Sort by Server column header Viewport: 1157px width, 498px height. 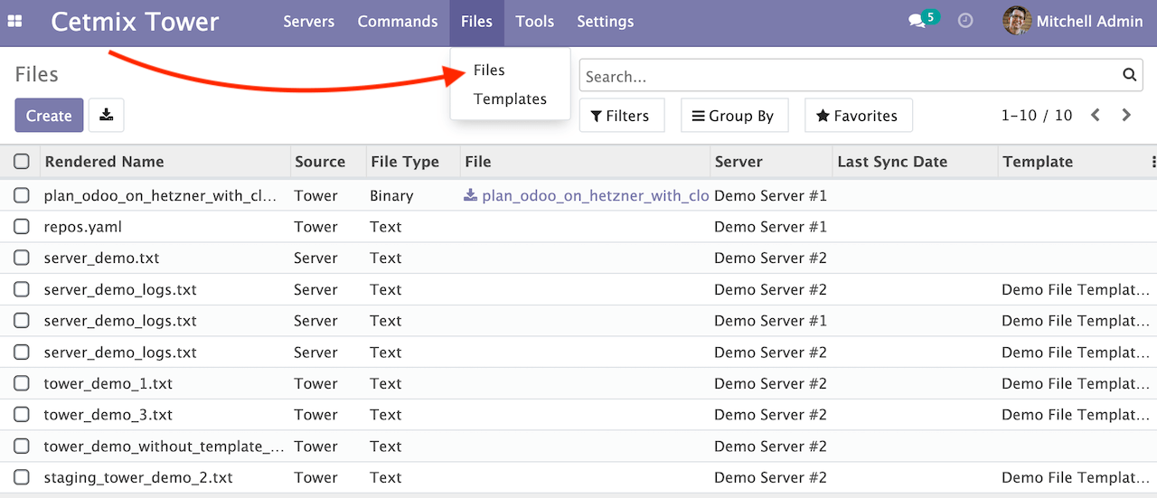tap(738, 162)
